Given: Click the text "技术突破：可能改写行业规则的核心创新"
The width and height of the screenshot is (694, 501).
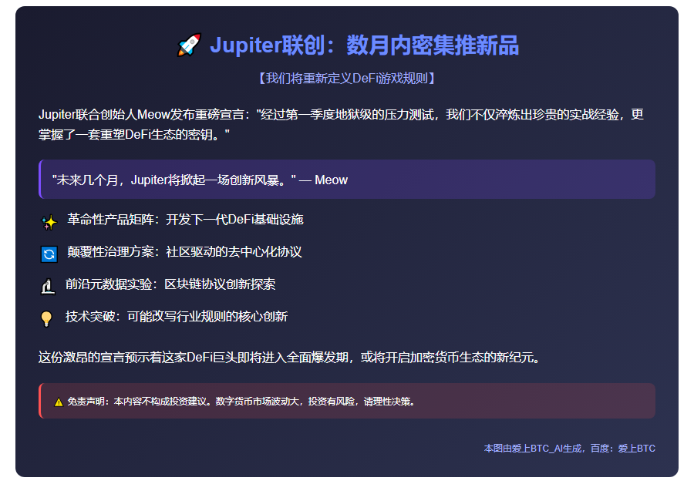Looking at the screenshot, I should (177, 317).
